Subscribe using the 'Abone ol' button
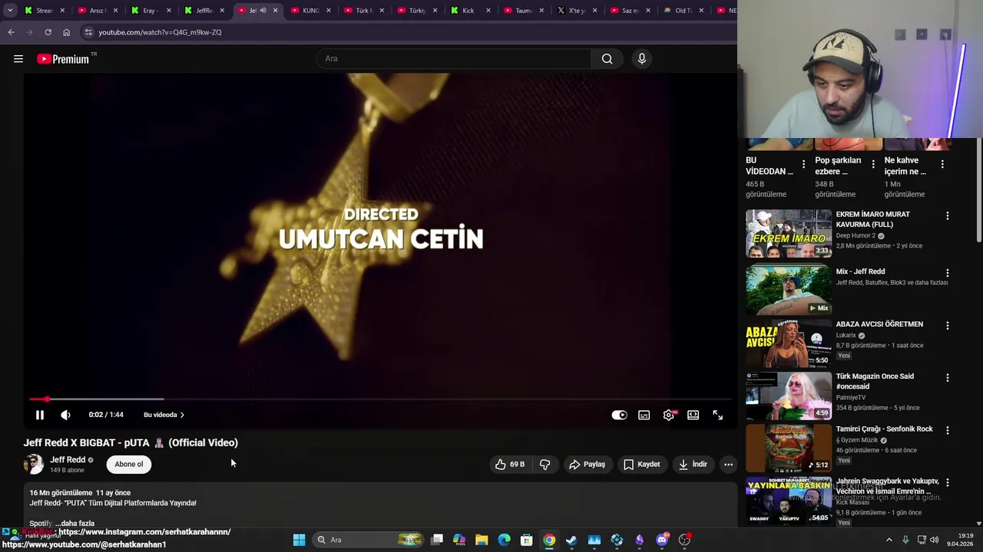Screen dimensions: 983x552 point(129,464)
